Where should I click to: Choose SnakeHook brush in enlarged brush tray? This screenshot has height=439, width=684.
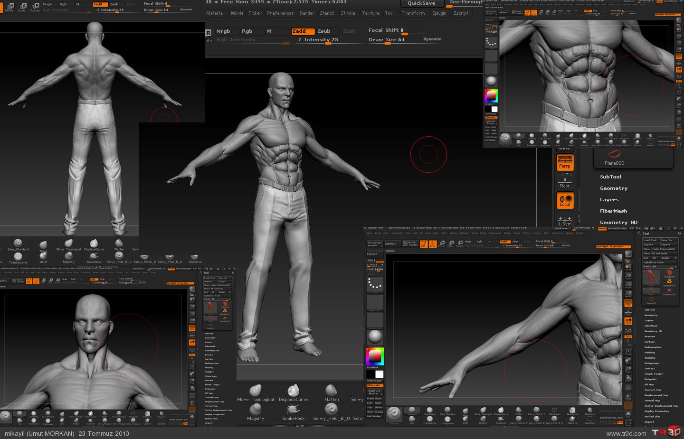click(x=294, y=412)
